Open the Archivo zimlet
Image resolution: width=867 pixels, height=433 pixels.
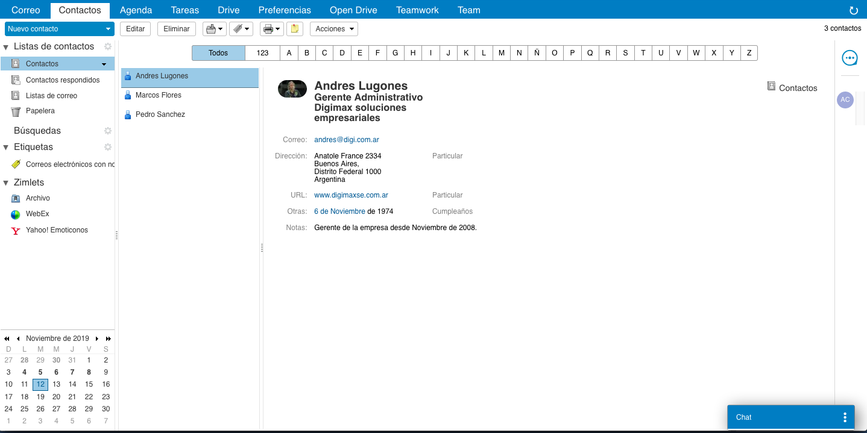click(x=38, y=198)
